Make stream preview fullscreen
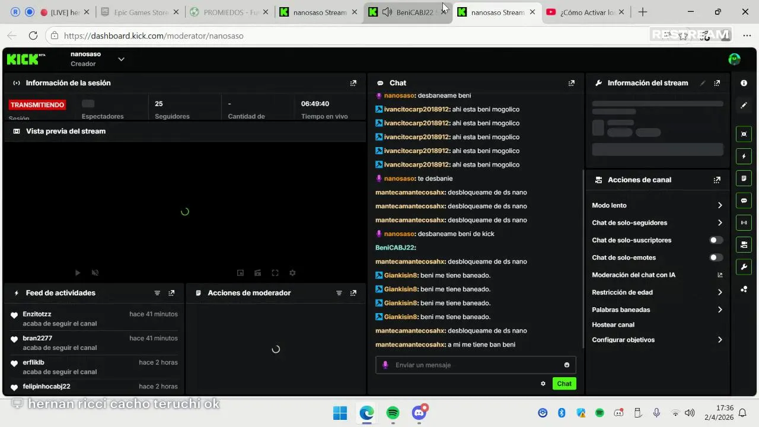The image size is (759, 427). pos(275,273)
